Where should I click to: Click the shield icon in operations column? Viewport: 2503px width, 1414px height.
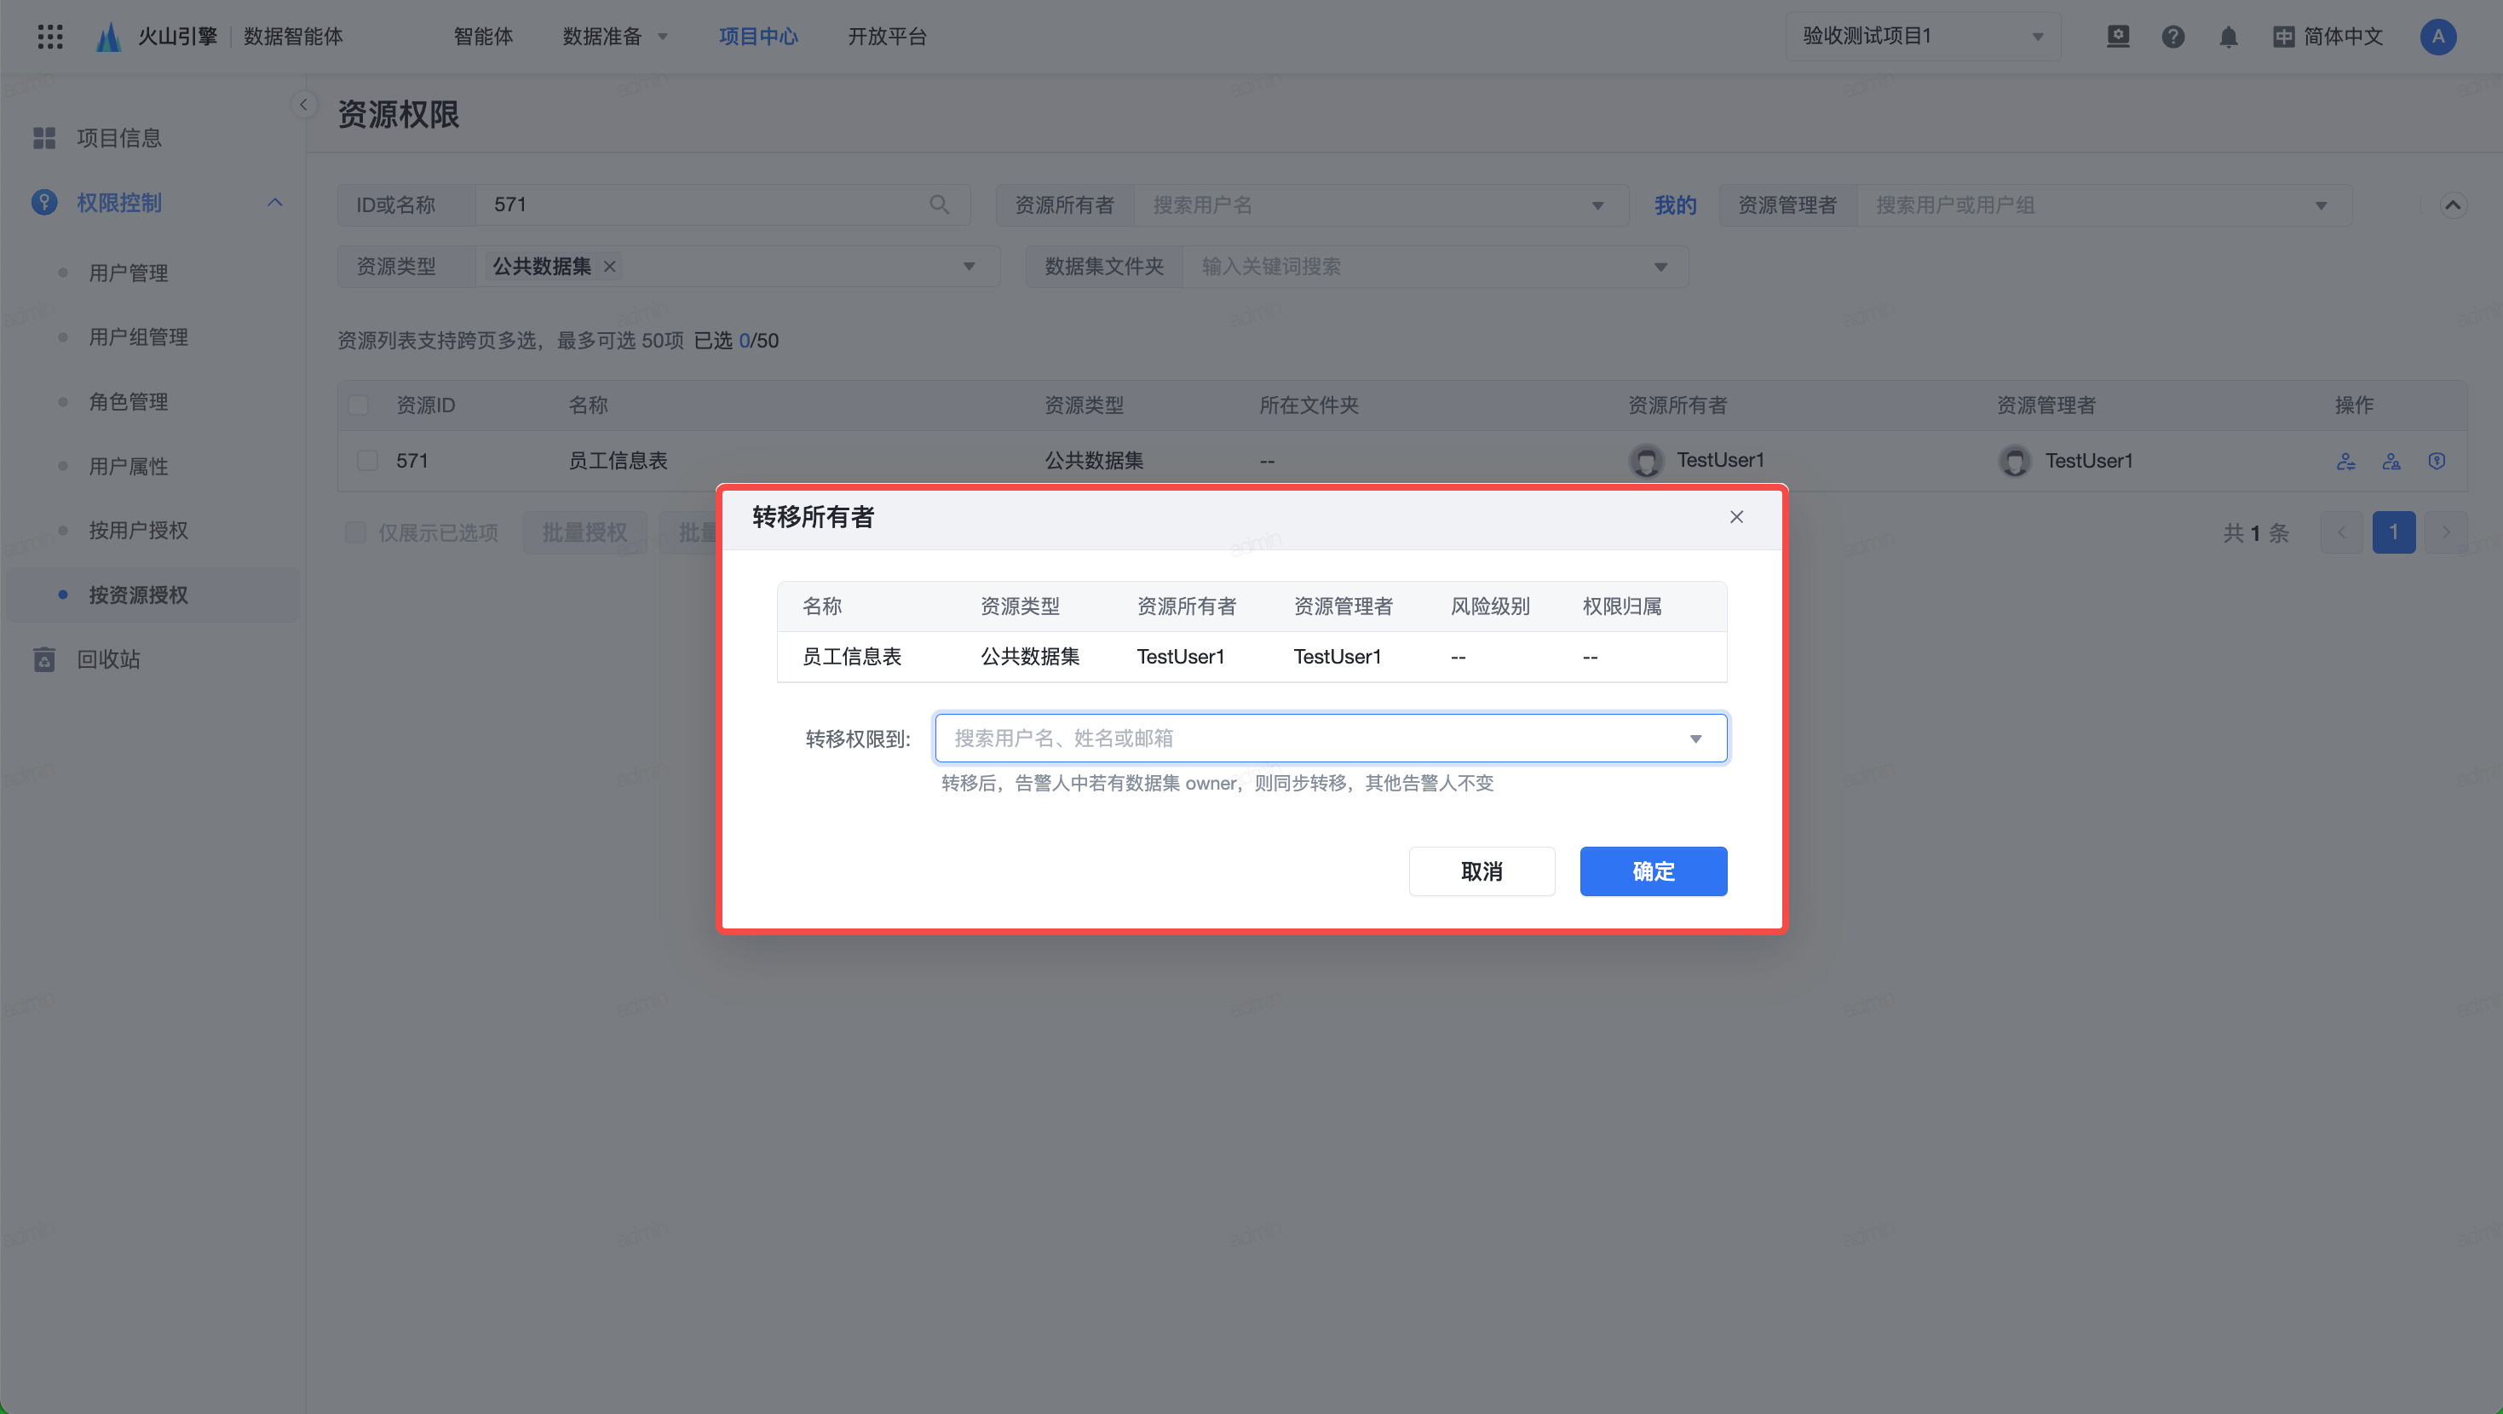pyautogui.click(x=2436, y=461)
